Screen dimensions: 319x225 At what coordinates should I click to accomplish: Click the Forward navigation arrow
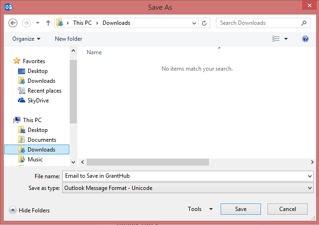click(x=26, y=23)
